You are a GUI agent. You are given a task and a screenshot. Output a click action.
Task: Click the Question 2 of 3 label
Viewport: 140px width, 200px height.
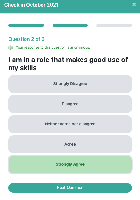[27, 39]
